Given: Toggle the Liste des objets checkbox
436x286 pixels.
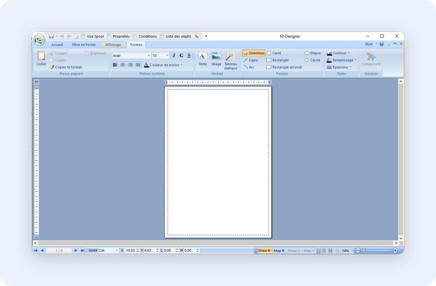Looking at the screenshot, I should pyautogui.click(x=162, y=36).
